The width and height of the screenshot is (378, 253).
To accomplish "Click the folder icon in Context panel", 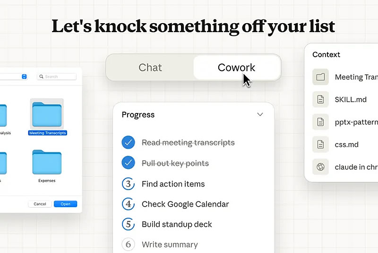I will [x=320, y=77].
